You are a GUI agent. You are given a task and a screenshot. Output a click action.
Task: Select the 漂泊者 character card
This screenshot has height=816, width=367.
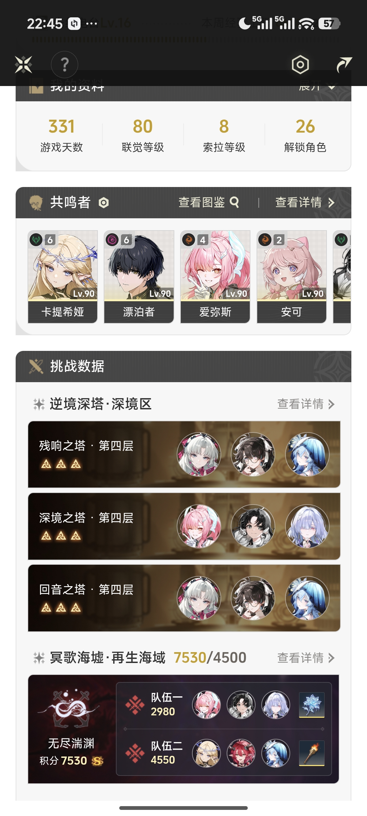click(x=139, y=277)
